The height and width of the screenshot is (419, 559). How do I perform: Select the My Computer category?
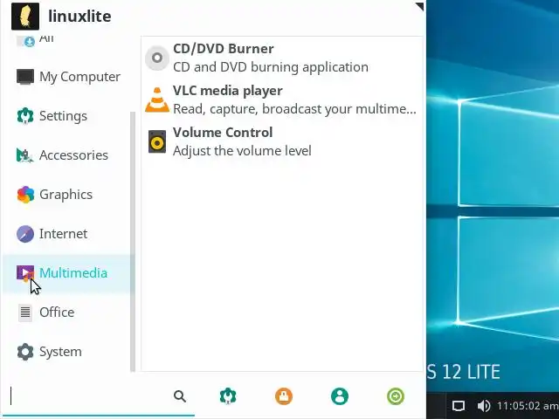click(x=67, y=77)
